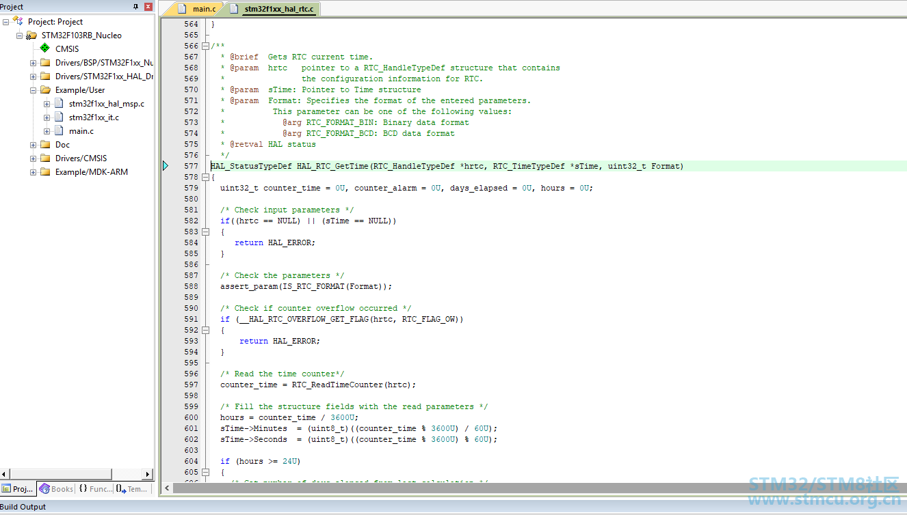Fold the code block at line 583
The width and height of the screenshot is (907, 515).
click(x=206, y=232)
